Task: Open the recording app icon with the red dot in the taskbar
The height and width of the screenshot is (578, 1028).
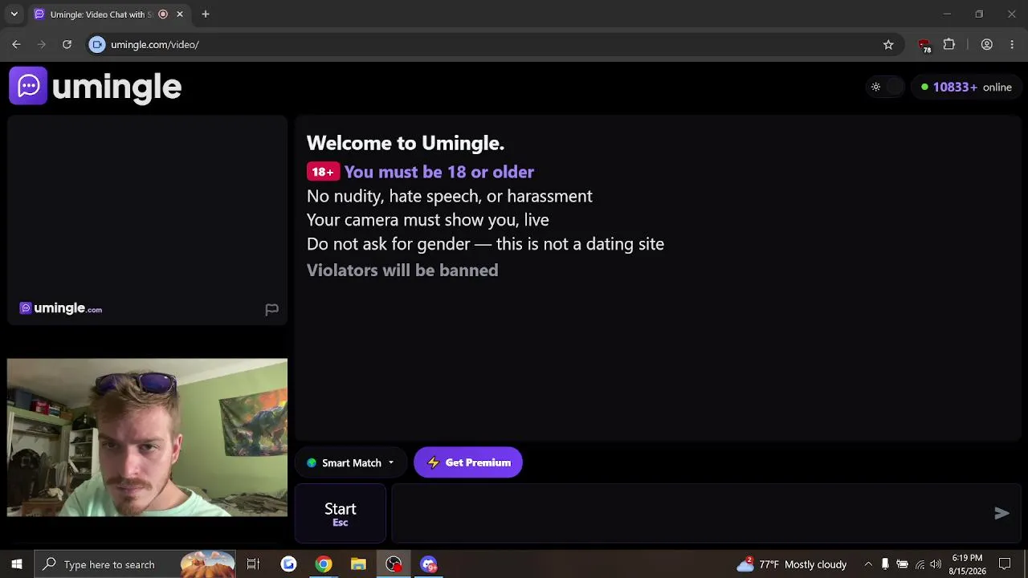Action: pos(394,564)
